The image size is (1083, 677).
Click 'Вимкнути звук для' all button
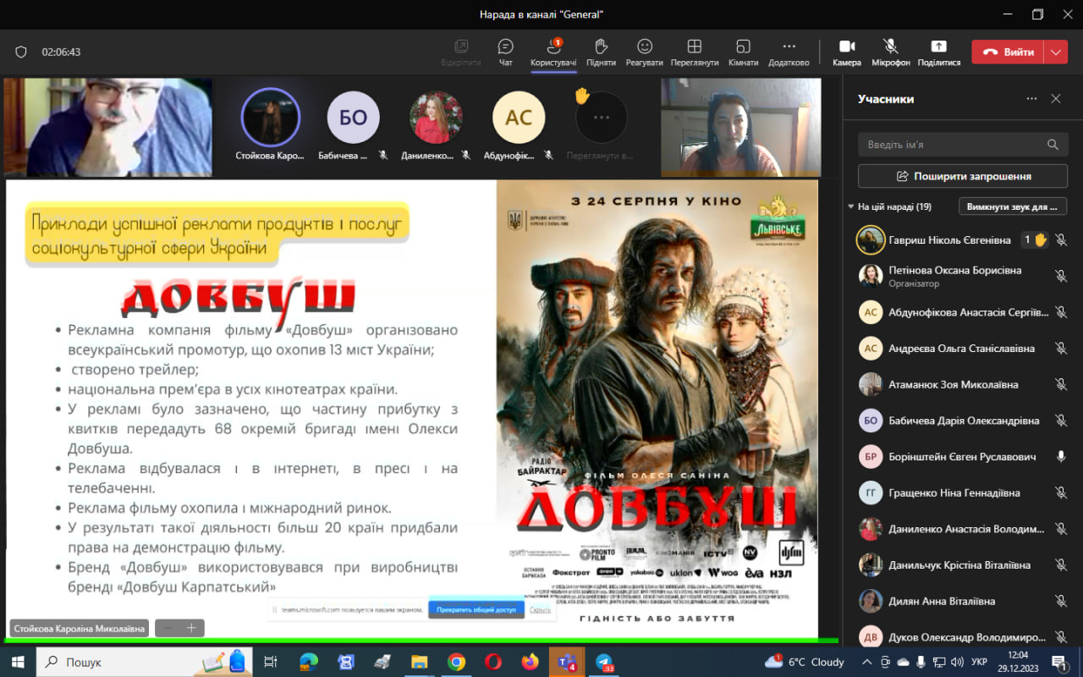coord(1012,206)
